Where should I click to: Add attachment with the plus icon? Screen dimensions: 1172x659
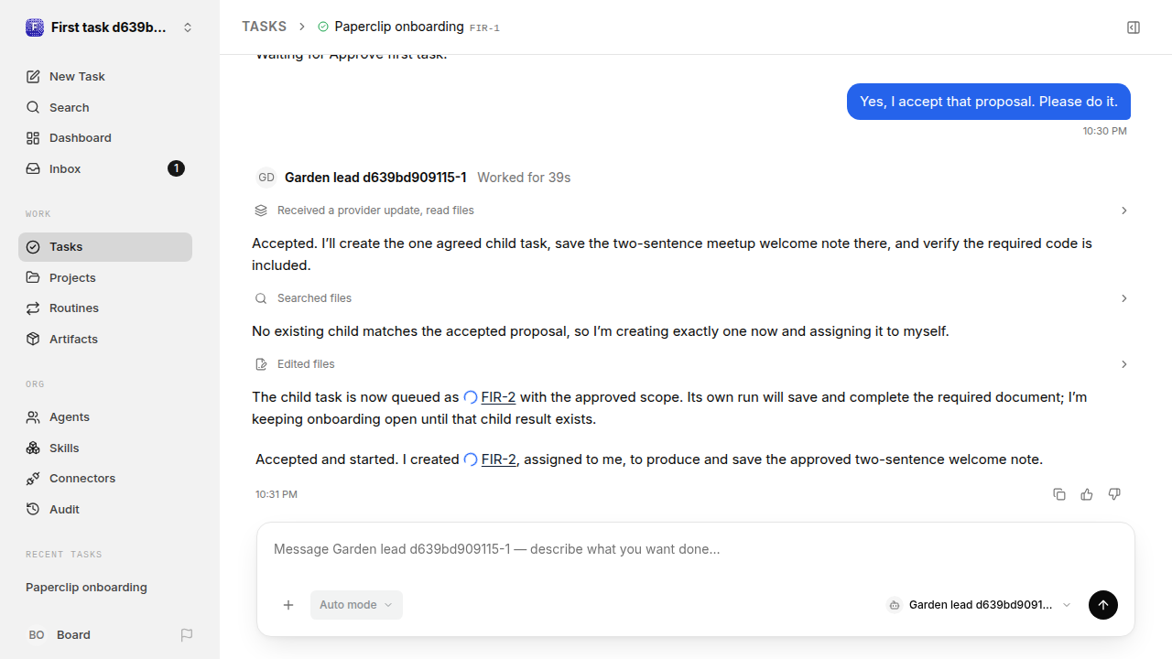[288, 605]
